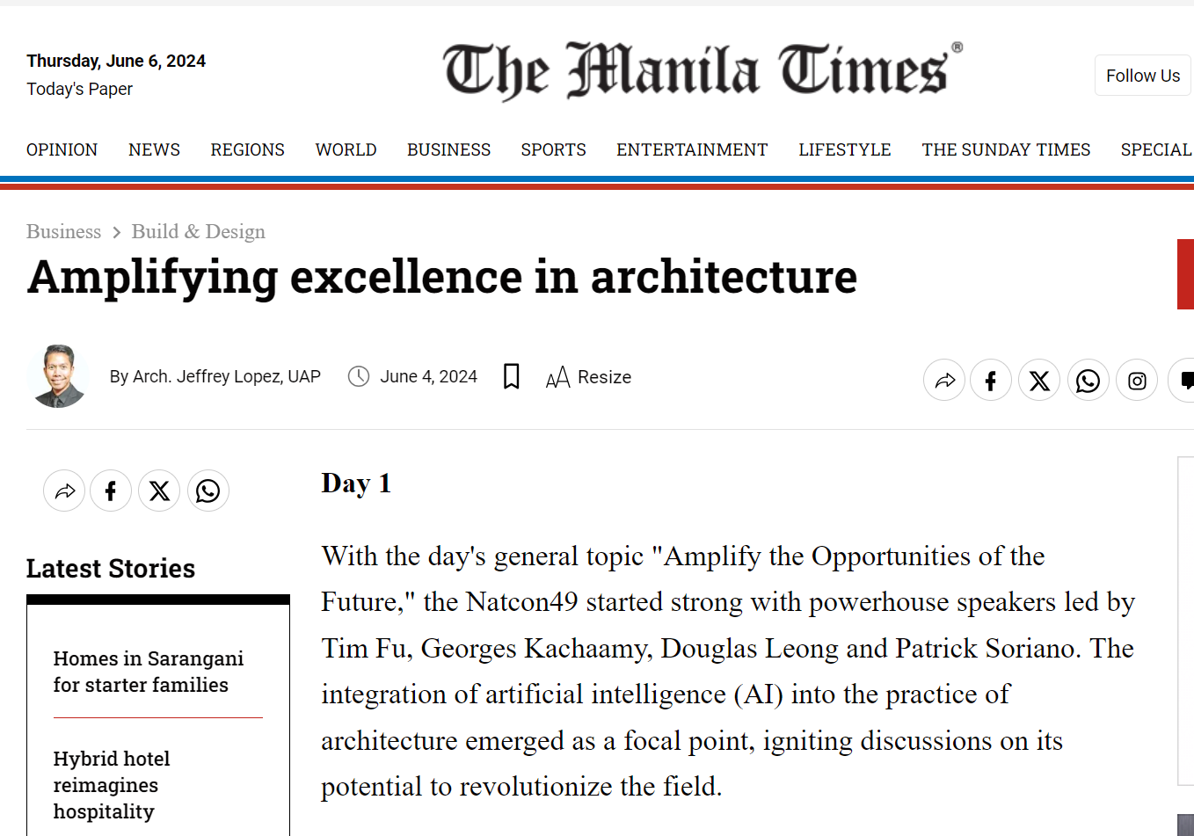This screenshot has height=836, width=1194.
Task: Open Instagram icon in header share row
Action: click(1137, 381)
